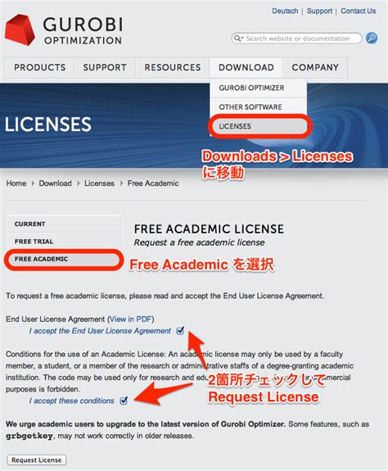Open the SUPPORT navigation menu

click(x=105, y=67)
